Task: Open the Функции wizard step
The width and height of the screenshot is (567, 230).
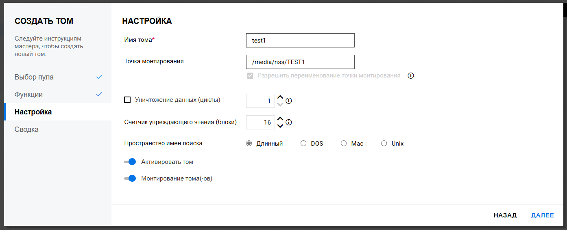Action: [28, 95]
